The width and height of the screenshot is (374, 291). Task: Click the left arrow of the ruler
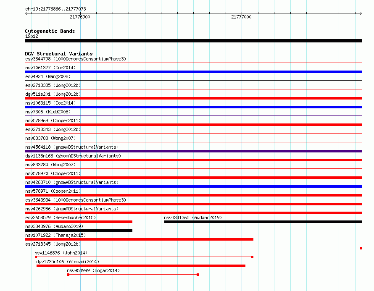(26, 13)
